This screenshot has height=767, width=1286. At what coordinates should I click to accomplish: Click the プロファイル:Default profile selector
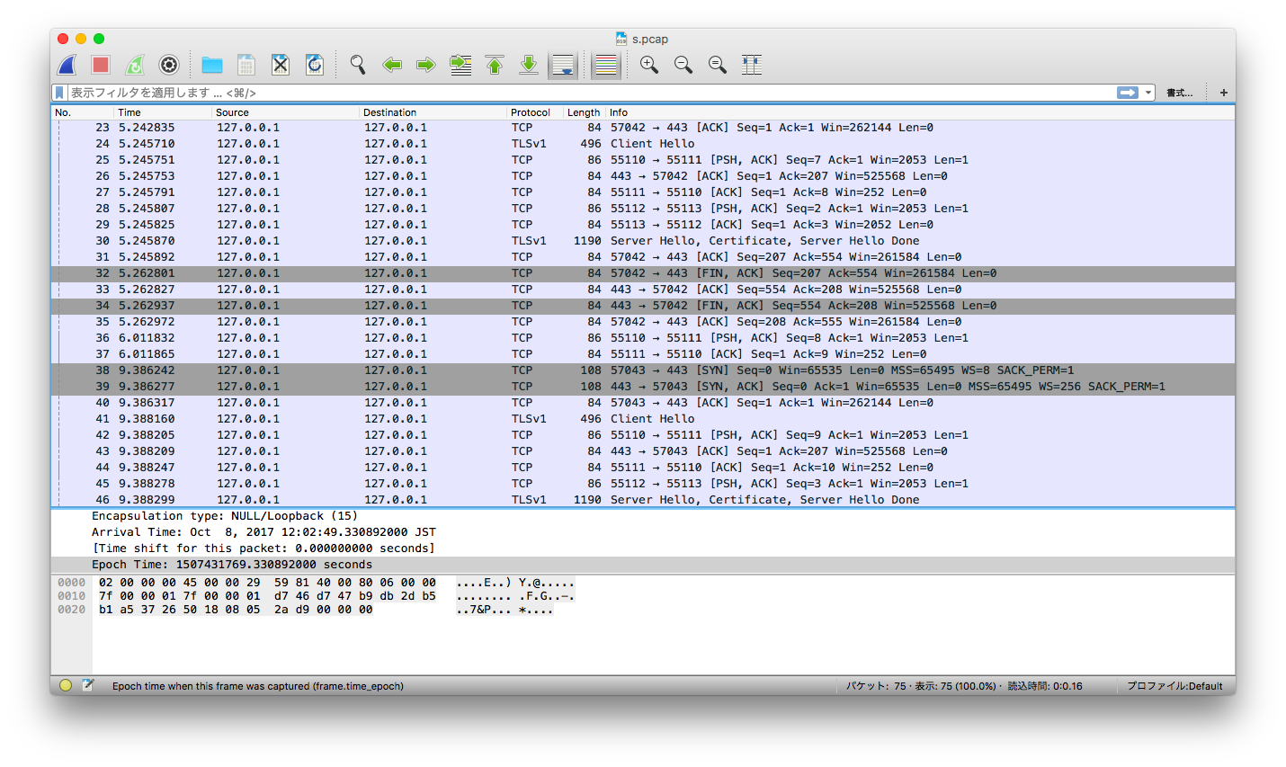click(x=1174, y=686)
